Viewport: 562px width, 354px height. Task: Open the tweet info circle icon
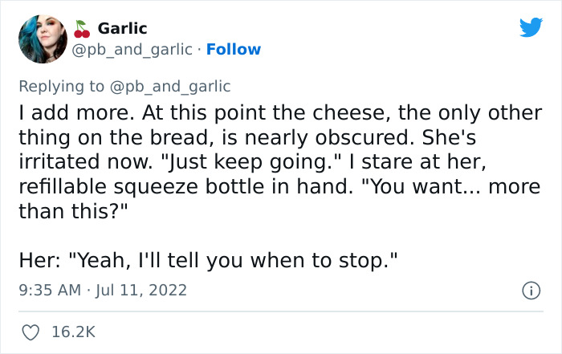pos(530,291)
